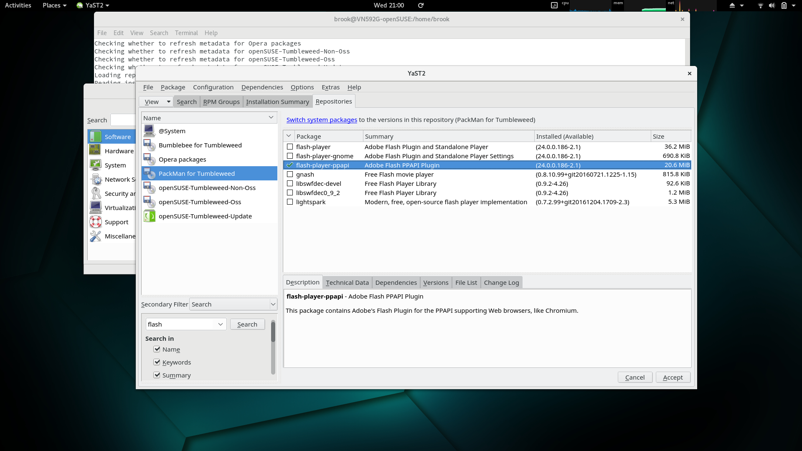802x451 pixels.
Task: Click the Name column sort chevron
Action: click(271, 118)
